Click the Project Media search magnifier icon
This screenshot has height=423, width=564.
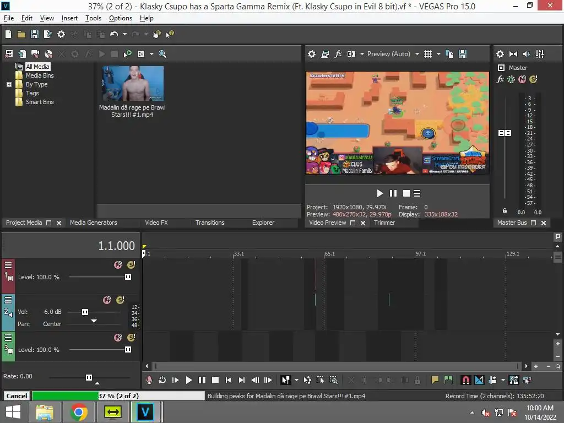tap(162, 54)
